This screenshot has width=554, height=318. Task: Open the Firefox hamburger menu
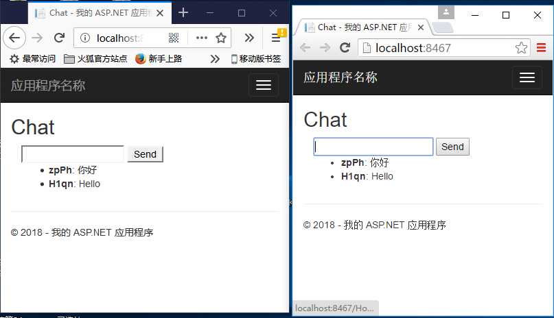point(276,38)
